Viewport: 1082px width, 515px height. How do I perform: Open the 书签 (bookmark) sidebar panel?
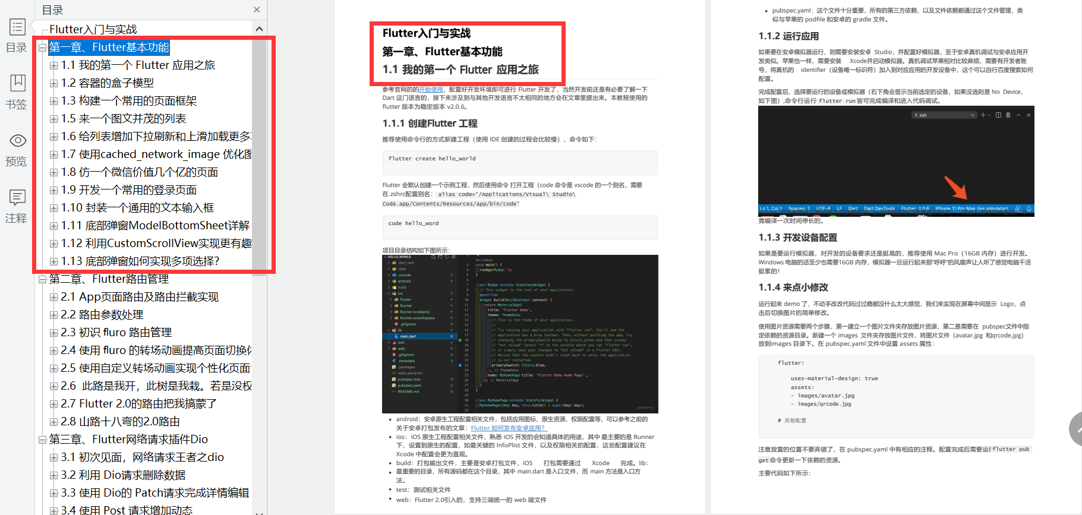point(17,92)
